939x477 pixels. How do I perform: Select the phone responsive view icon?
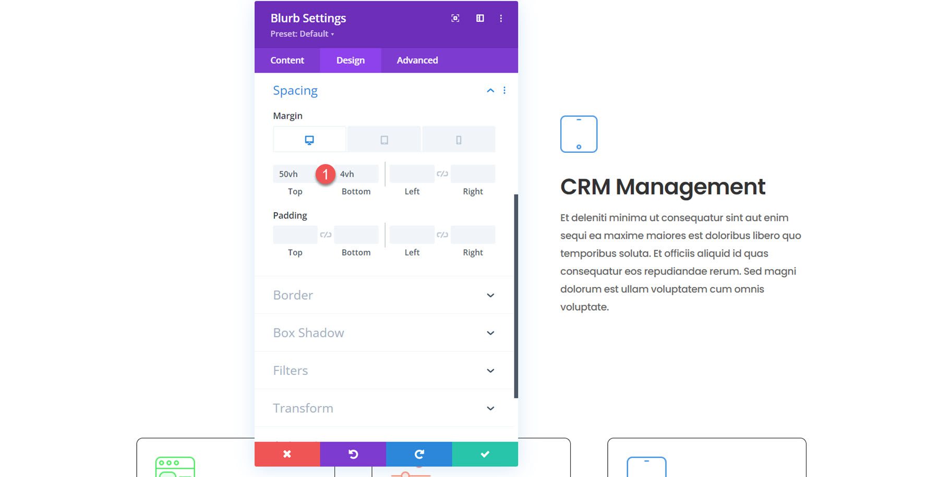[x=459, y=139]
